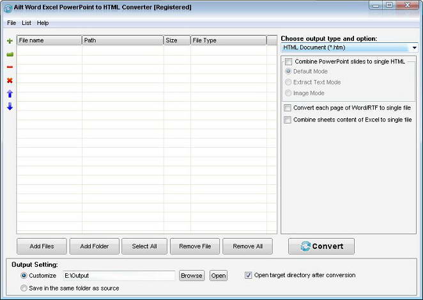
Task: Click the green plus add-file icon
Action: 10,41
